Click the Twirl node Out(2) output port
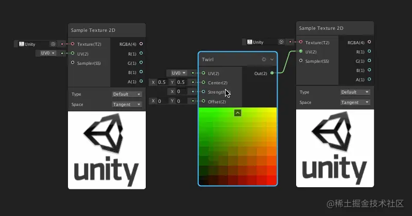Viewport: 412px width, 216px height. pos(272,73)
